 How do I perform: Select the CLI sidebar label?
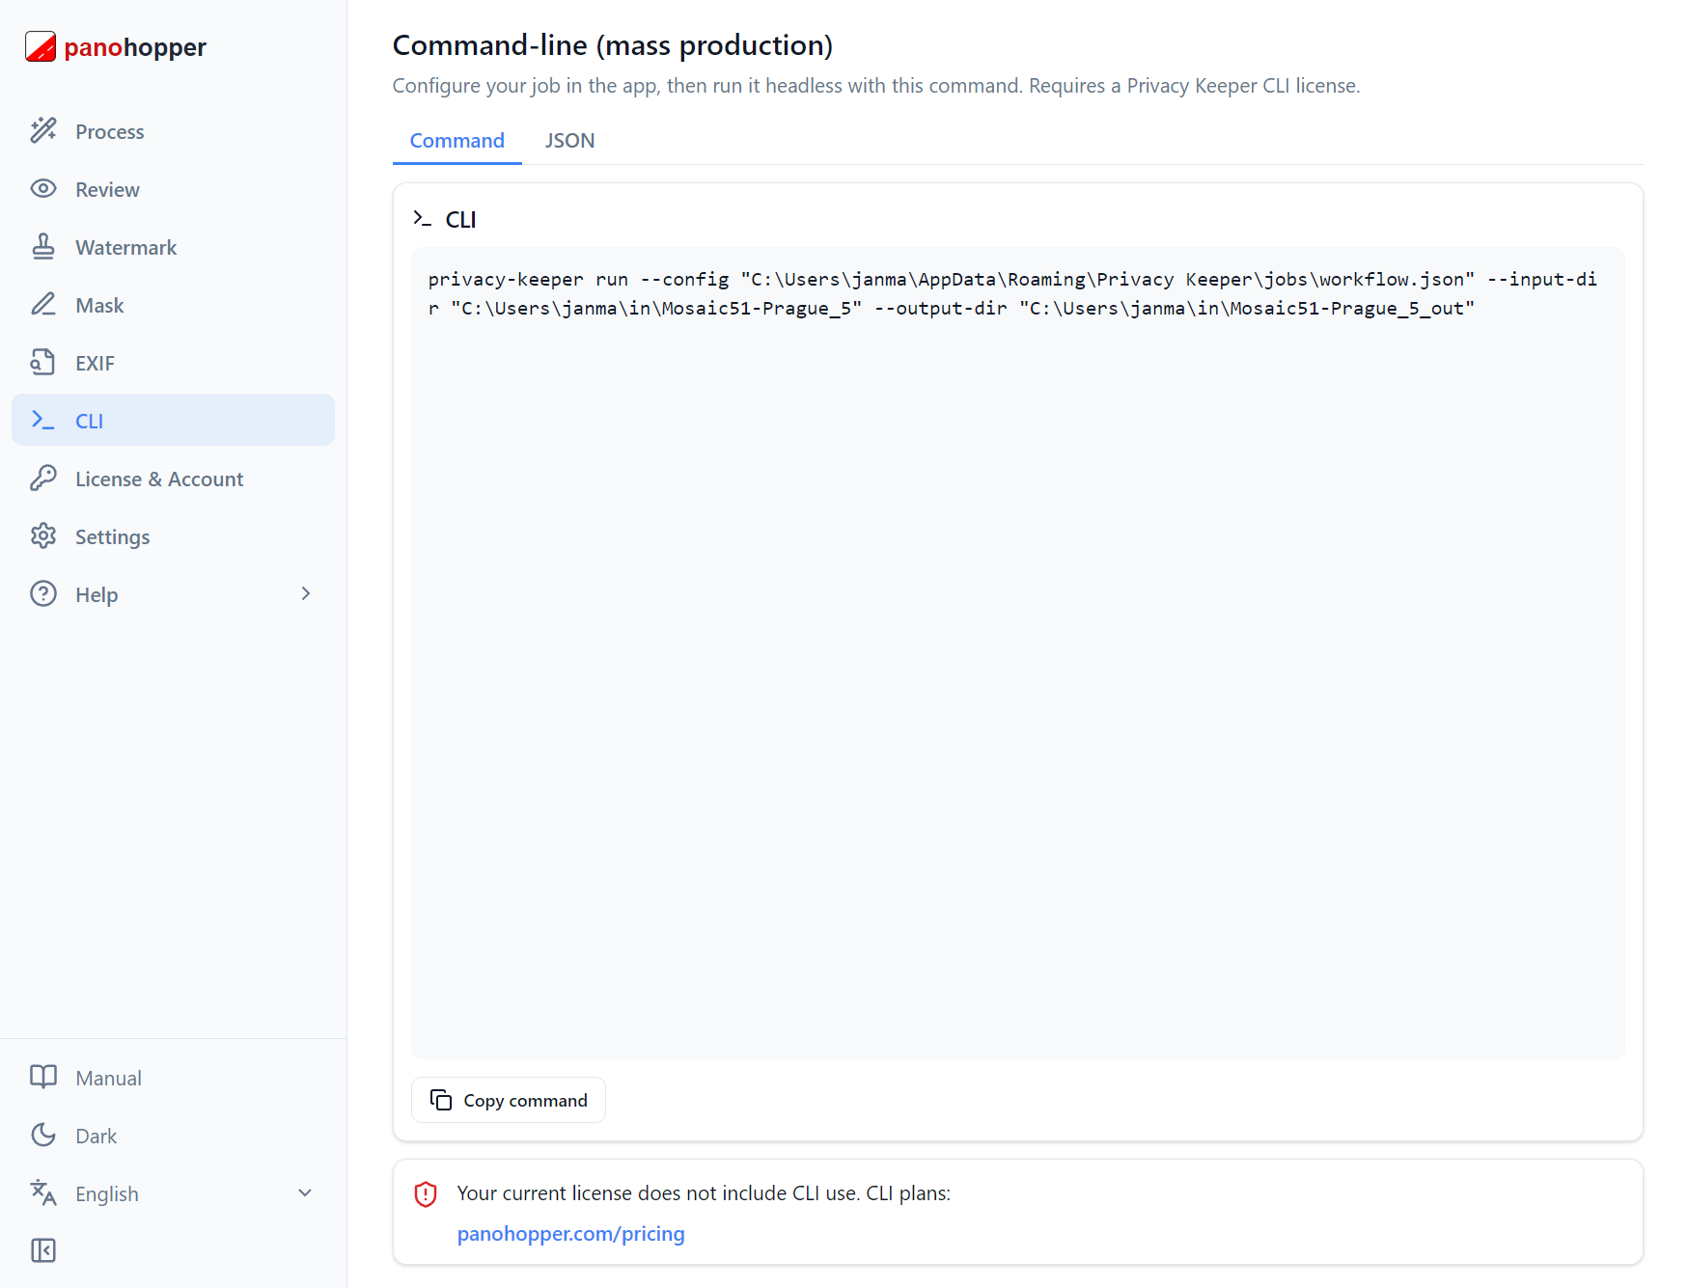[89, 421]
